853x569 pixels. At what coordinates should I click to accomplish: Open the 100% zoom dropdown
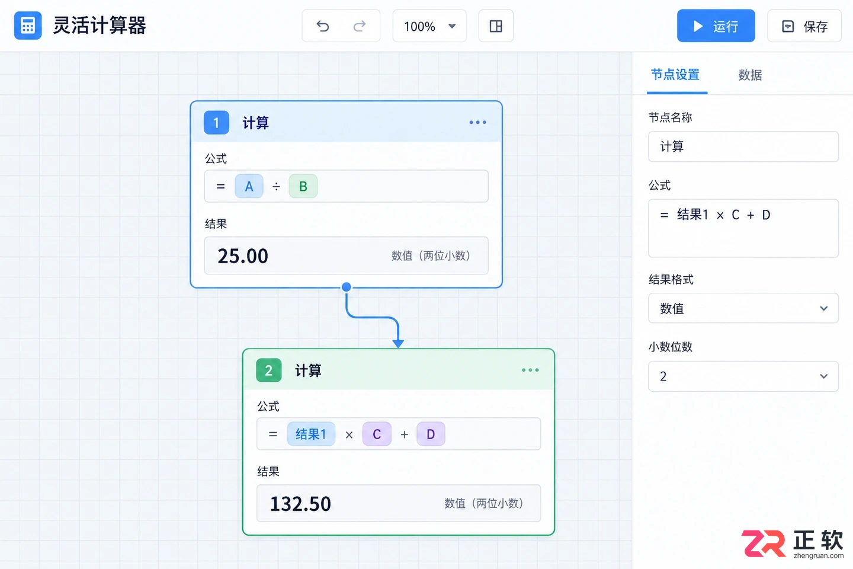pos(429,26)
